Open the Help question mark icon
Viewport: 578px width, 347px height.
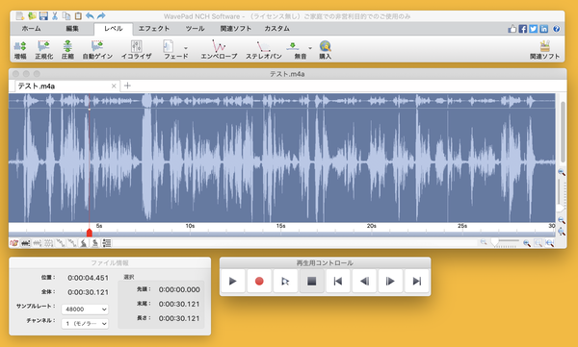(x=557, y=29)
